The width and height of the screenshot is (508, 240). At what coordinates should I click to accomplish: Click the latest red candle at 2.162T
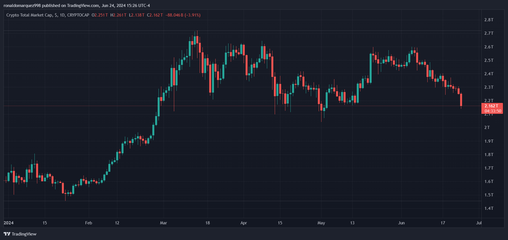[x=461, y=100]
